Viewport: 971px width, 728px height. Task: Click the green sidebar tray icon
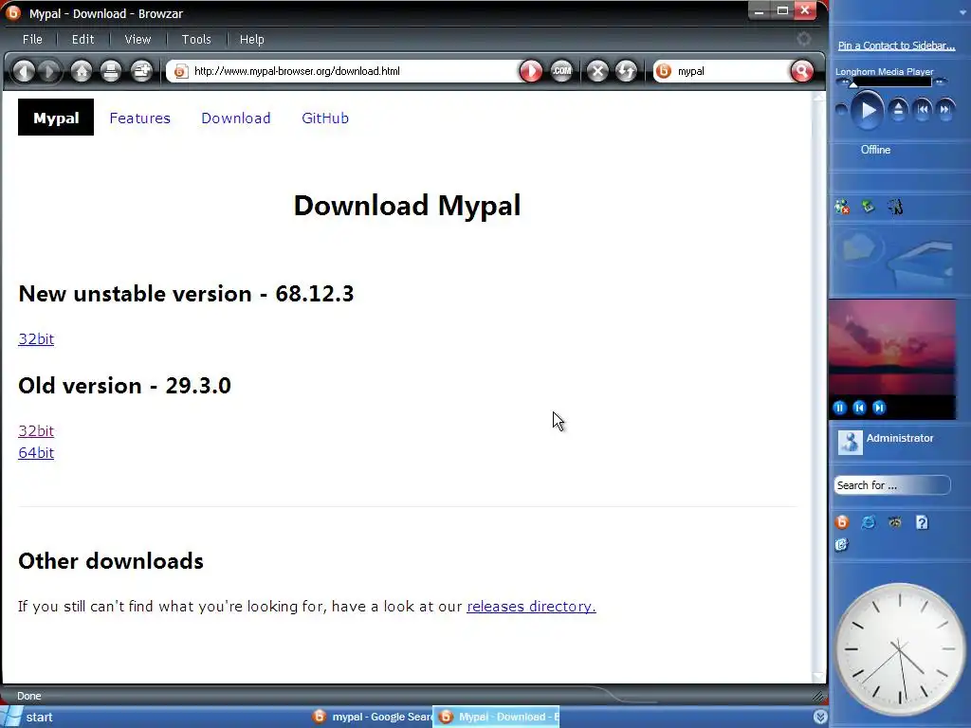coord(869,207)
